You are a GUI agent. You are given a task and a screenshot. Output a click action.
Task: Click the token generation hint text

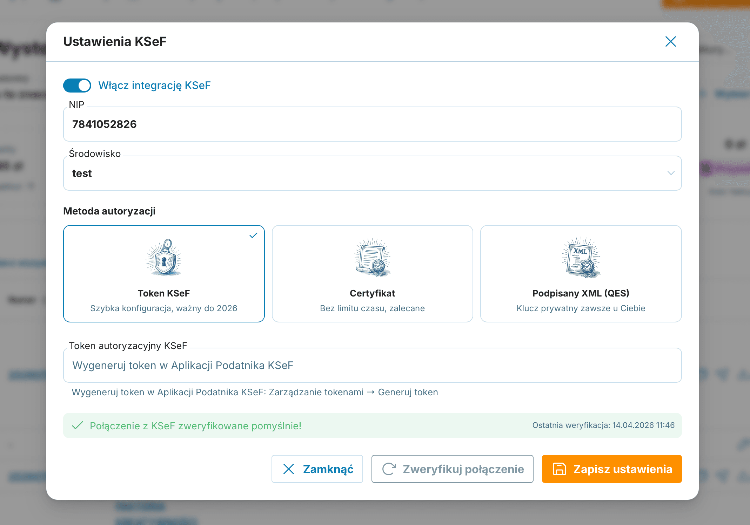tap(255, 392)
